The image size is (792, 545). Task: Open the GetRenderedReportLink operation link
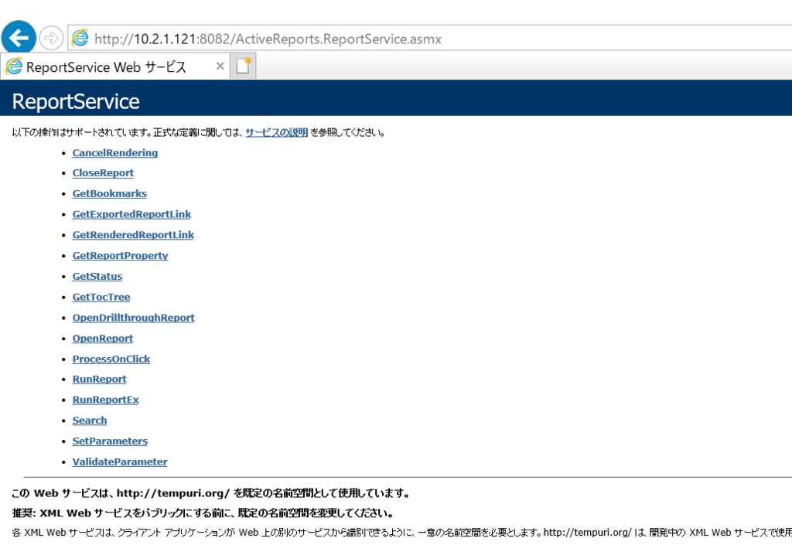(133, 235)
